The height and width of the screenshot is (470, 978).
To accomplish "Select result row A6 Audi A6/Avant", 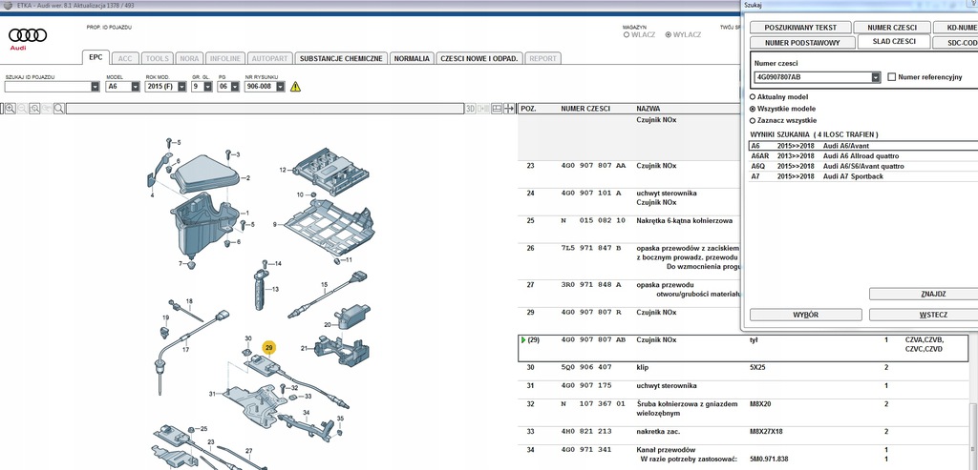I will pos(862,146).
